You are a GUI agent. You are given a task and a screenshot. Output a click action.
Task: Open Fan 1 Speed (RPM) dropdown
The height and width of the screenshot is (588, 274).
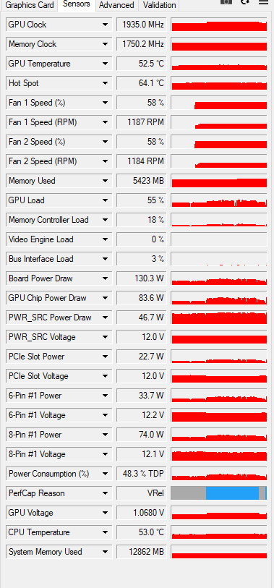(105, 122)
